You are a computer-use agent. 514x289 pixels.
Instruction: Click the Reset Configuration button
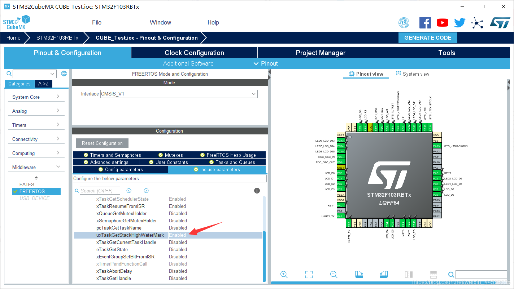click(102, 143)
